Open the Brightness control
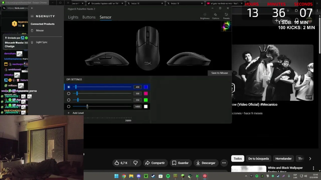321x180 pixels. point(205,16)
